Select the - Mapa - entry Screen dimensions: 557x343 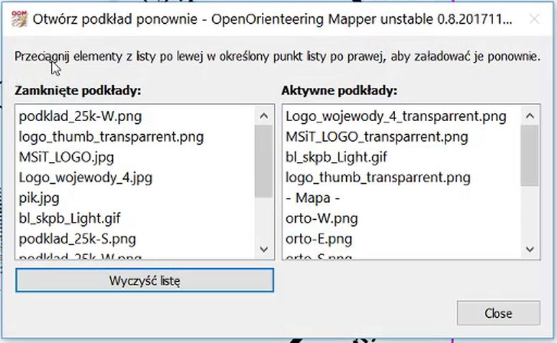click(x=313, y=198)
